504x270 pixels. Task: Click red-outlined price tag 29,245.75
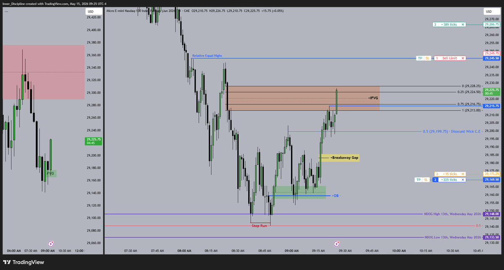(x=491, y=53)
